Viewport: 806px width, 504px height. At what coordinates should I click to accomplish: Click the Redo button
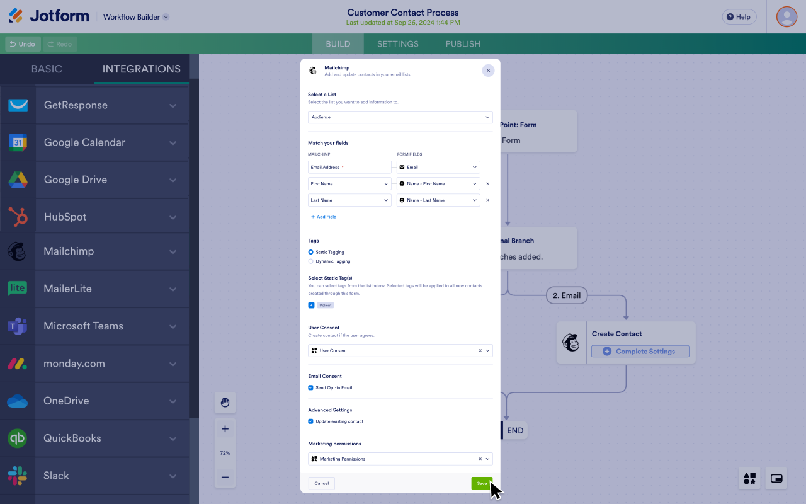60,44
